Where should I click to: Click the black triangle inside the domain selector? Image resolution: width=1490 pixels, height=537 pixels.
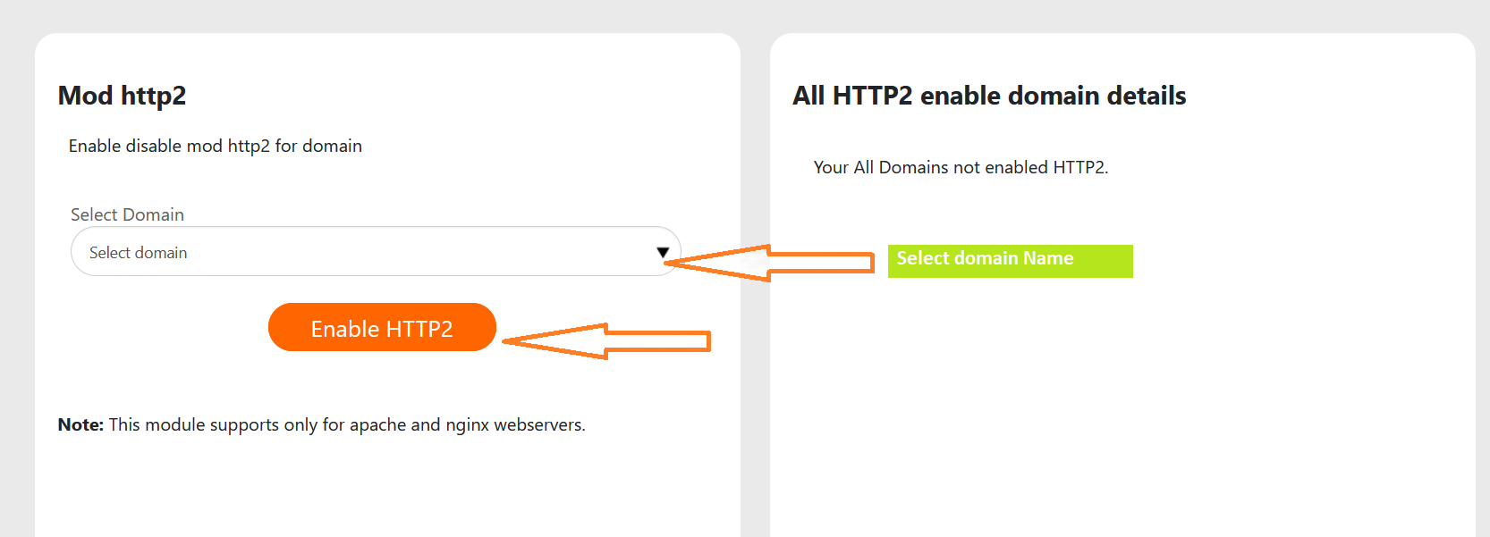tap(663, 253)
